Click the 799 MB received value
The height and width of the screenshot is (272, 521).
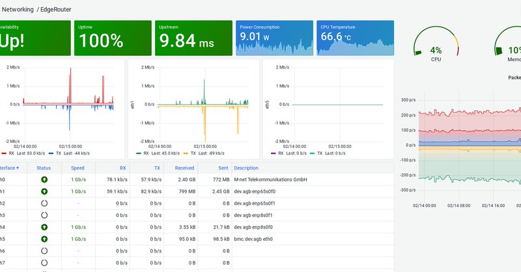pos(187,192)
